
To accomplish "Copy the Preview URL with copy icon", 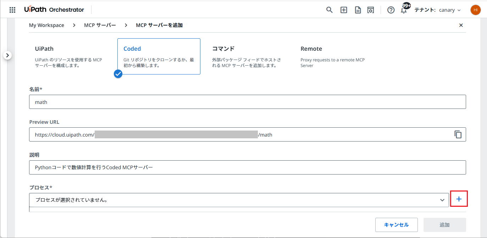I will (458, 134).
